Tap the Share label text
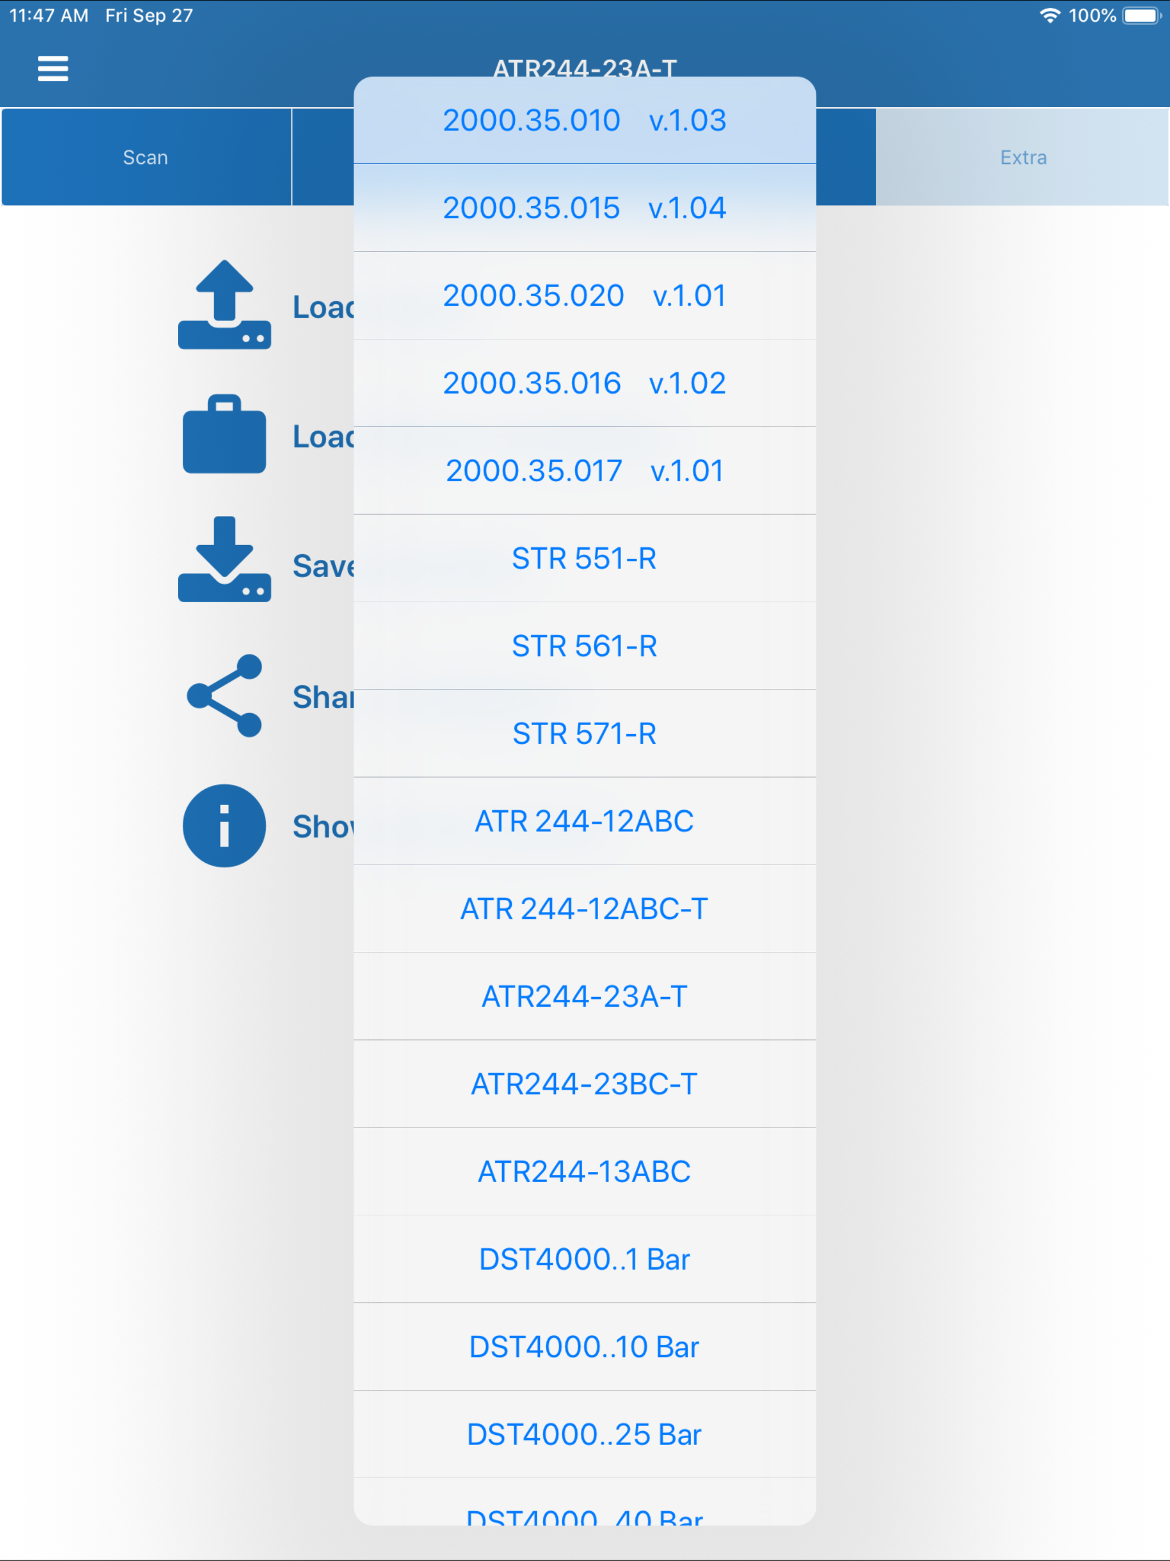 [323, 697]
